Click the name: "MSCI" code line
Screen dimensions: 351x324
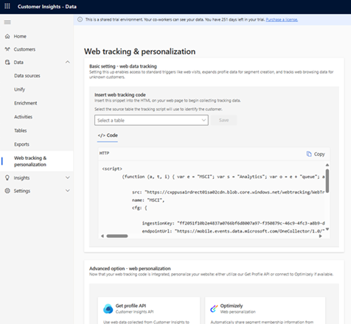coord(148,200)
